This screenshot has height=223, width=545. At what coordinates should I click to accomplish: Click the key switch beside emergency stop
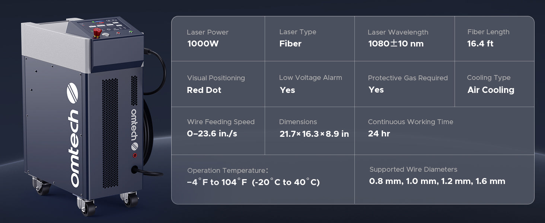[x=106, y=34]
